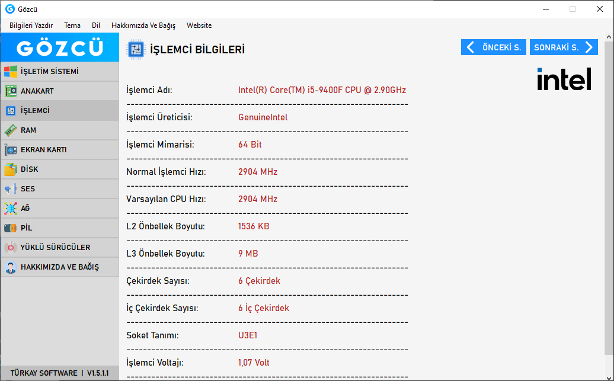Viewport: 614px width, 381px height.
Task: Click the İŞLEMCİ BİLGİLERİ heading text
Action: pyautogui.click(x=197, y=50)
